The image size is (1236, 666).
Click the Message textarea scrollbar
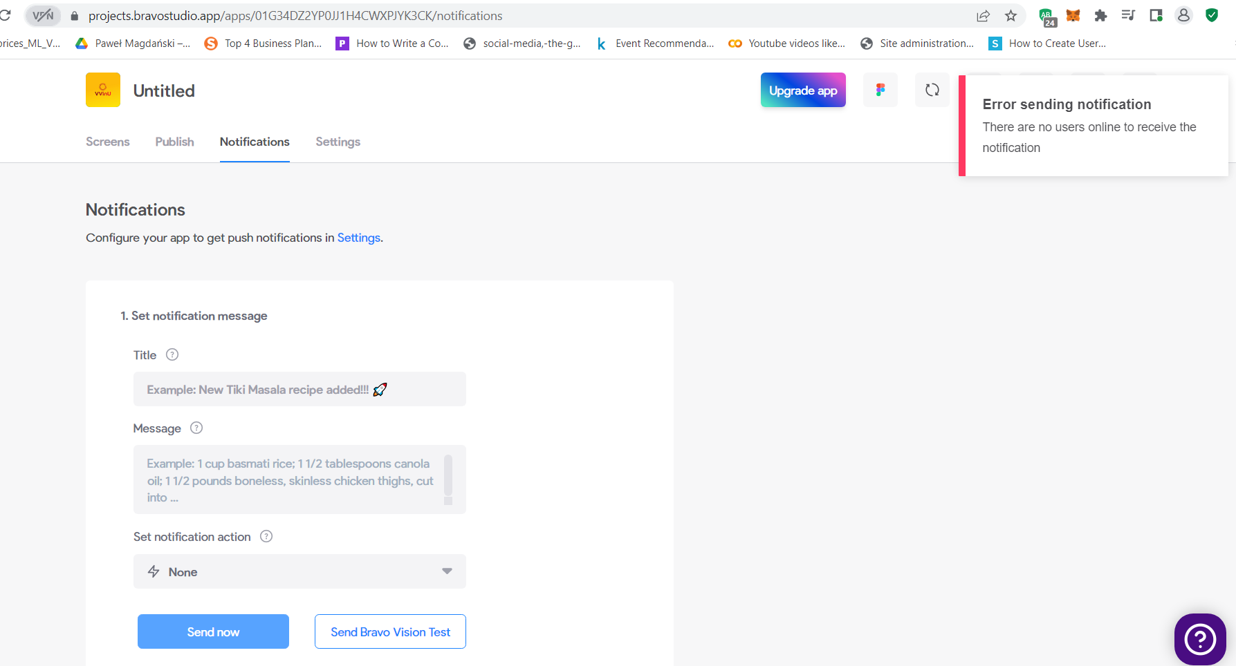click(448, 479)
